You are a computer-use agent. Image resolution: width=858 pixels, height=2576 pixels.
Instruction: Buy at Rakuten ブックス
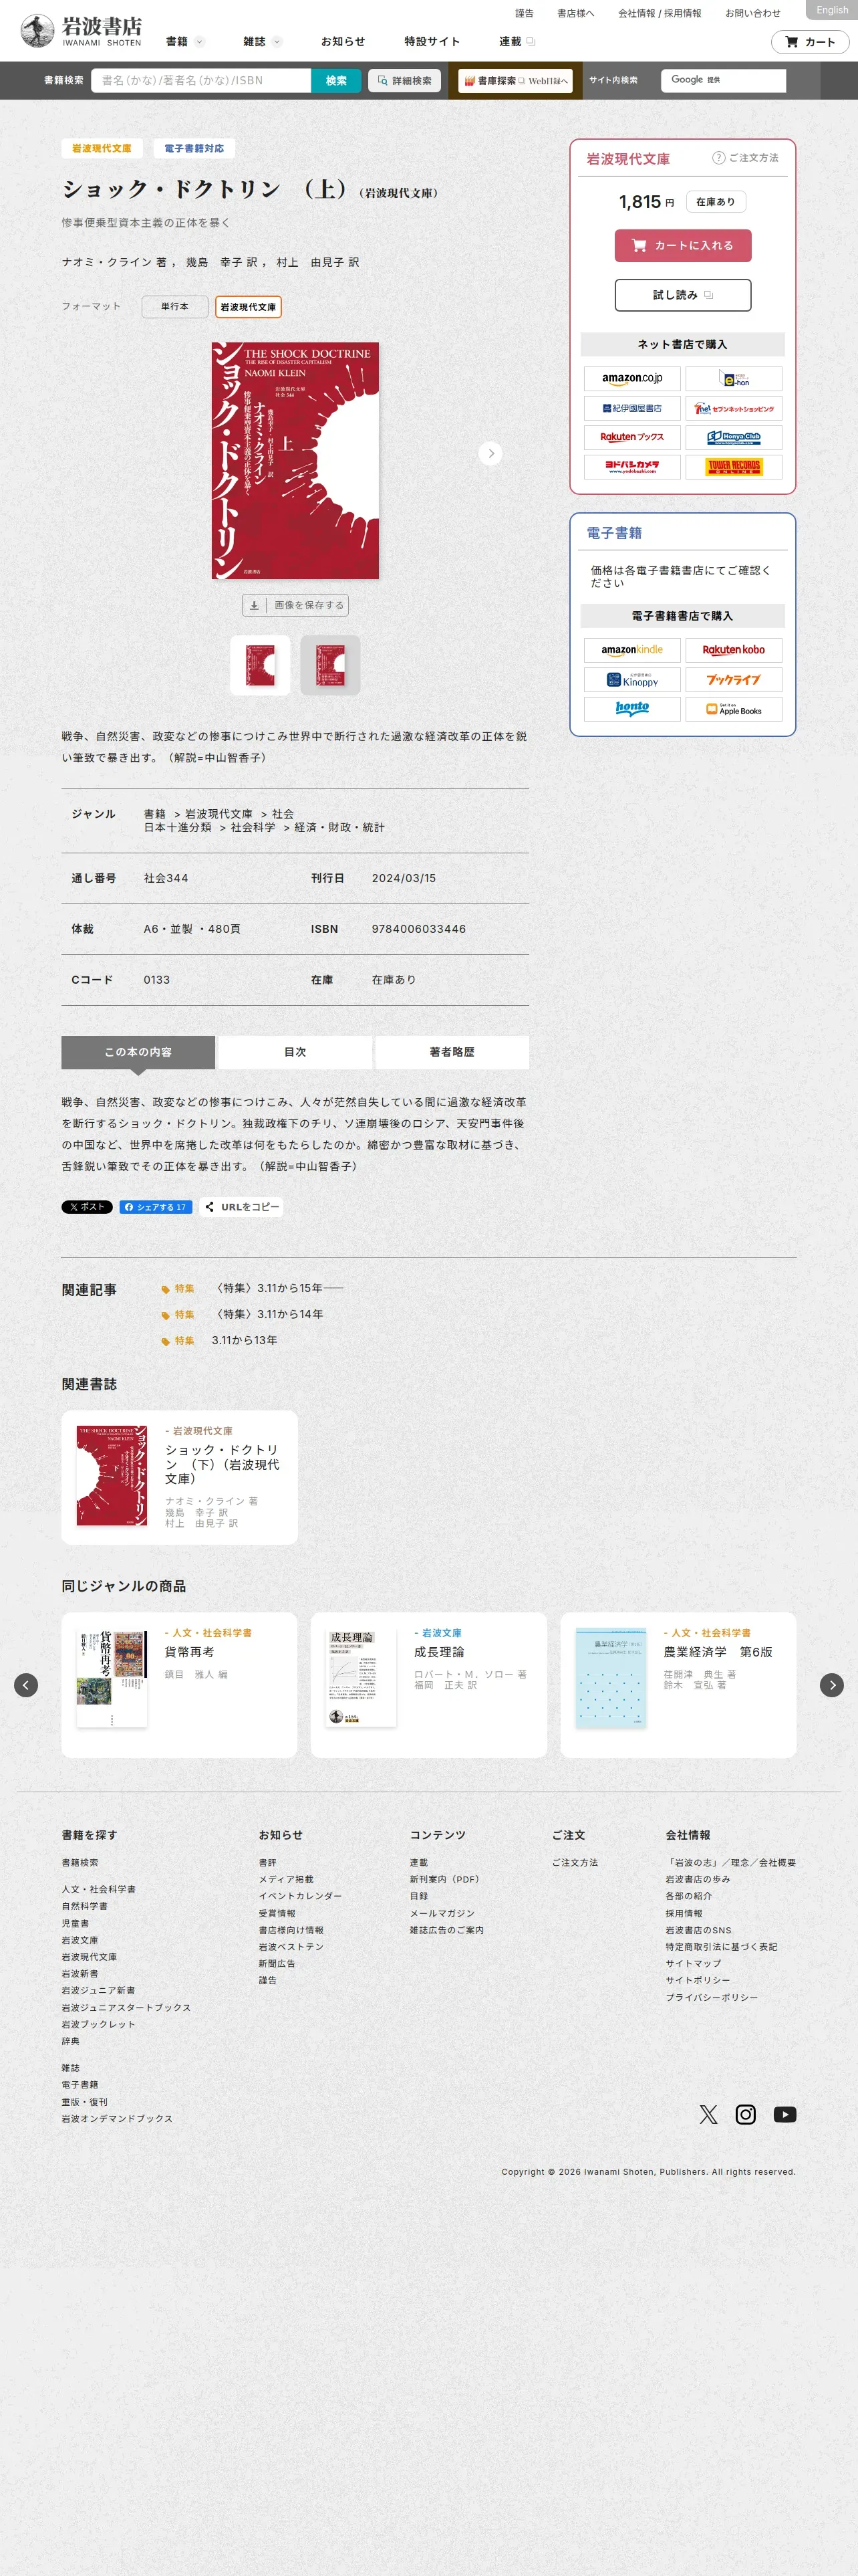tap(632, 437)
